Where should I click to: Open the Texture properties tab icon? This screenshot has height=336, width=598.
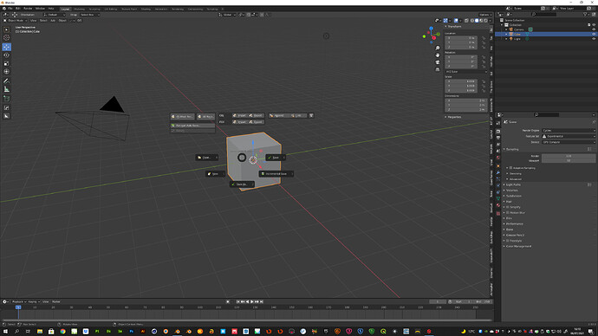tap(498, 213)
